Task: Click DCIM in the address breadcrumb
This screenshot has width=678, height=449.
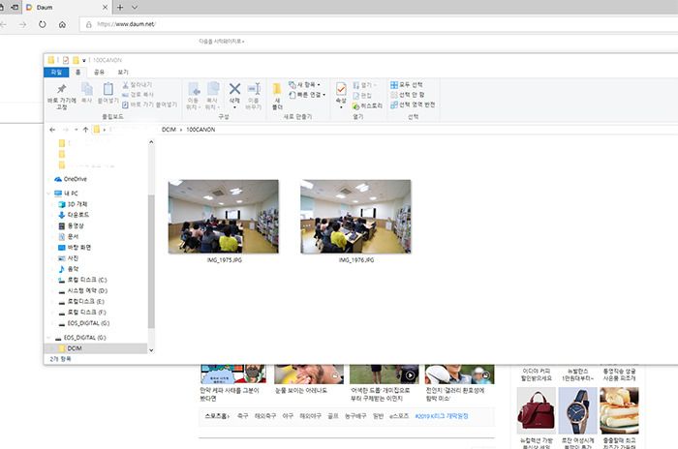Action: pyautogui.click(x=169, y=130)
